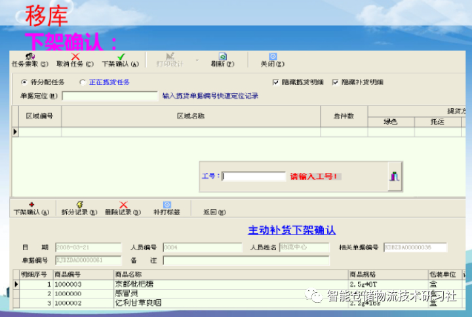Screen dimensions: 472x317
Task: Click the 人员编号 field showing 0004
Action: pos(203,247)
